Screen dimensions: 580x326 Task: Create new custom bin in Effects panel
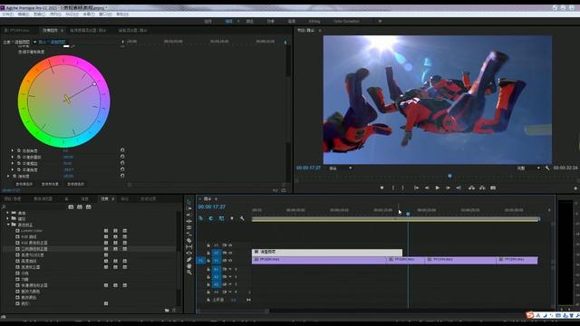pos(167,310)
